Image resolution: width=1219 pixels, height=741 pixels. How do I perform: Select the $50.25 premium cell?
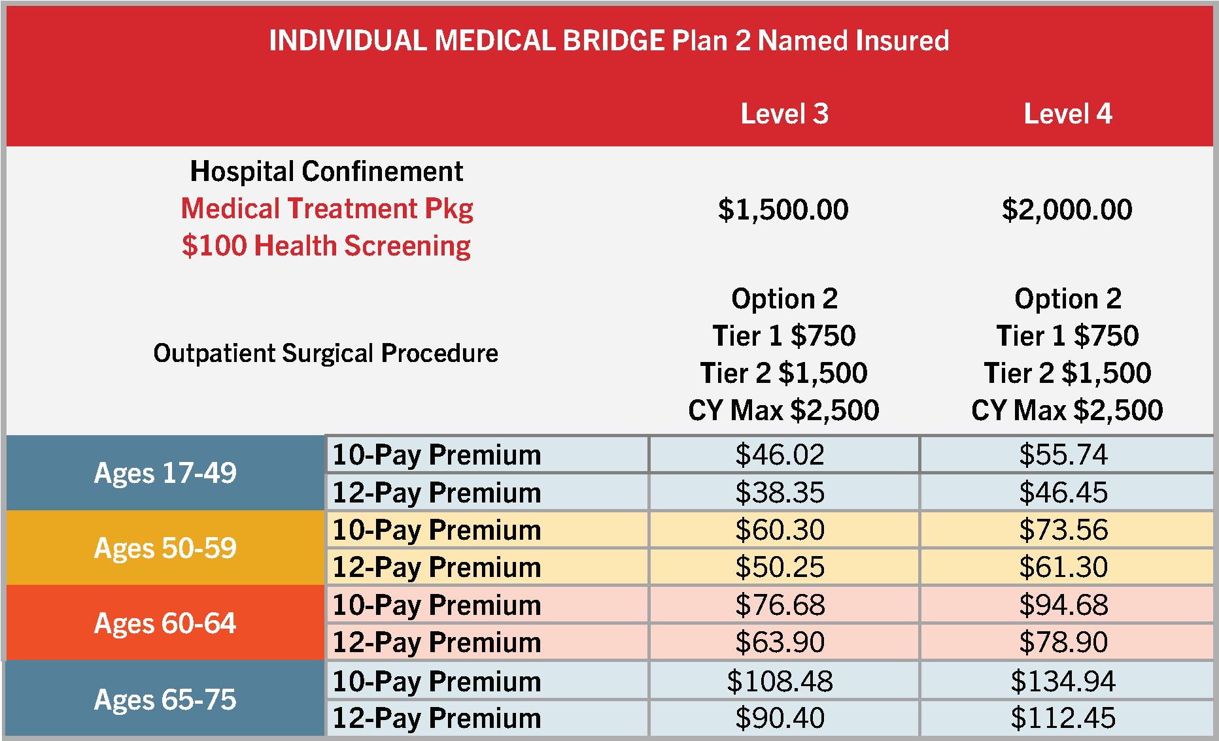(x=780, y=567)
